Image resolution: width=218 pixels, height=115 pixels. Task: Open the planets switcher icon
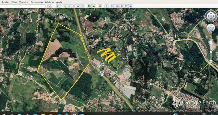(x=100, y=6)
